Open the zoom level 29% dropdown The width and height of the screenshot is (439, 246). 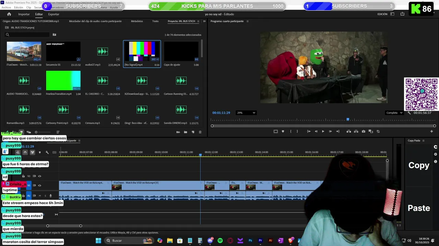tap(246, 113)
